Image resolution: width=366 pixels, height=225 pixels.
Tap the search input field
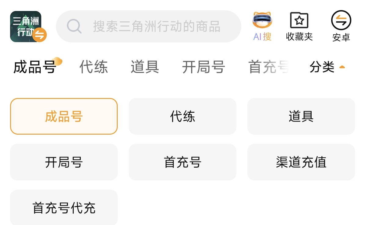click(x=153, y=26)
